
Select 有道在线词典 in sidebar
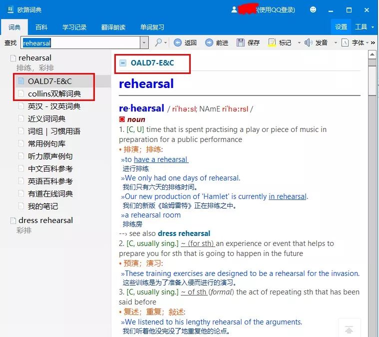click(50, 194)
